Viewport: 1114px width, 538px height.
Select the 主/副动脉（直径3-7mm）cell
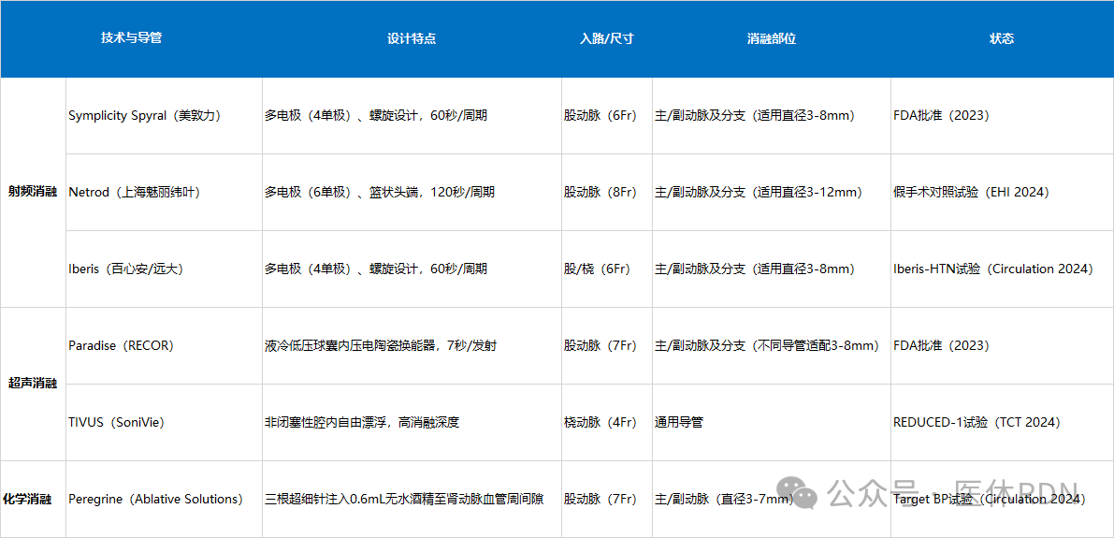[x=772, y=500]
